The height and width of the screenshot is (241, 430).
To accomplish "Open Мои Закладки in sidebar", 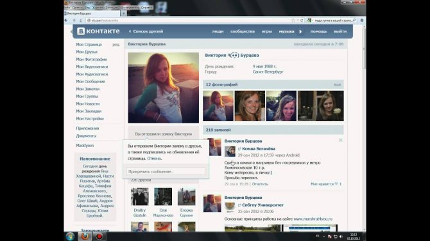I will [x=89, y=111].
